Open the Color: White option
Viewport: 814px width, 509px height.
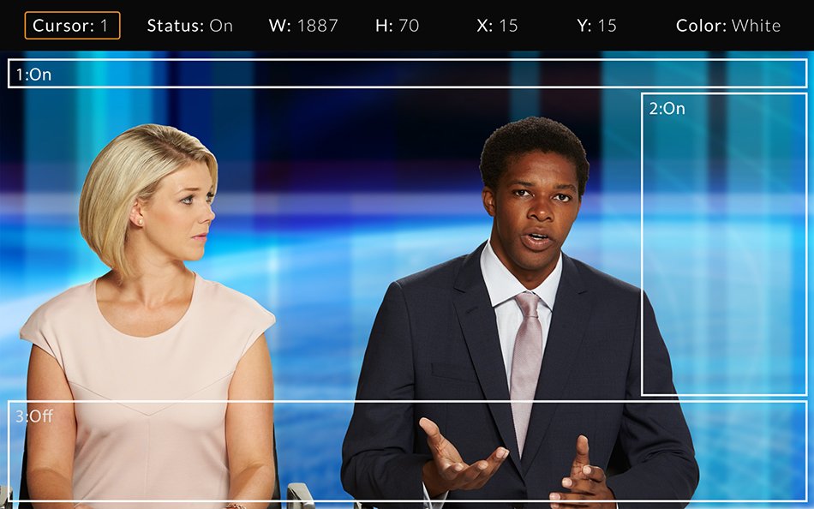[x=727, y=26]
